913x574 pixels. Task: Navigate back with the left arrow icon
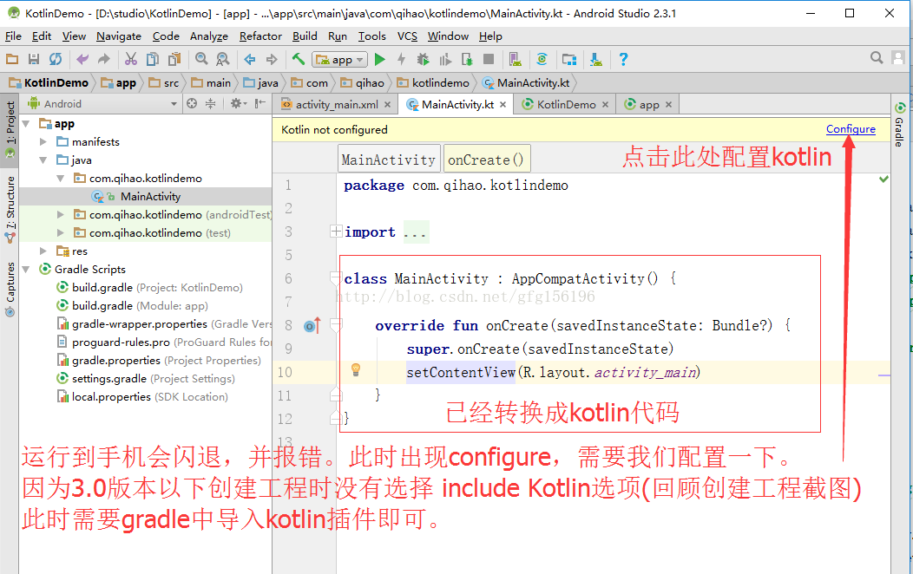point(250,59)
